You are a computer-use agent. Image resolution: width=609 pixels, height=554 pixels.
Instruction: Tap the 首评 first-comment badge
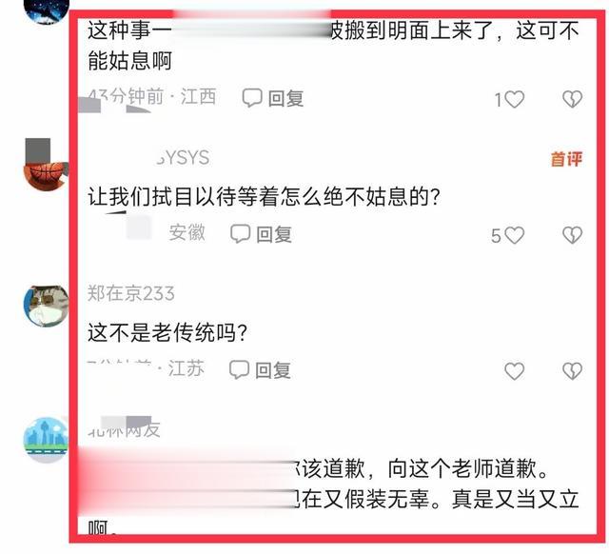point(567,159)
